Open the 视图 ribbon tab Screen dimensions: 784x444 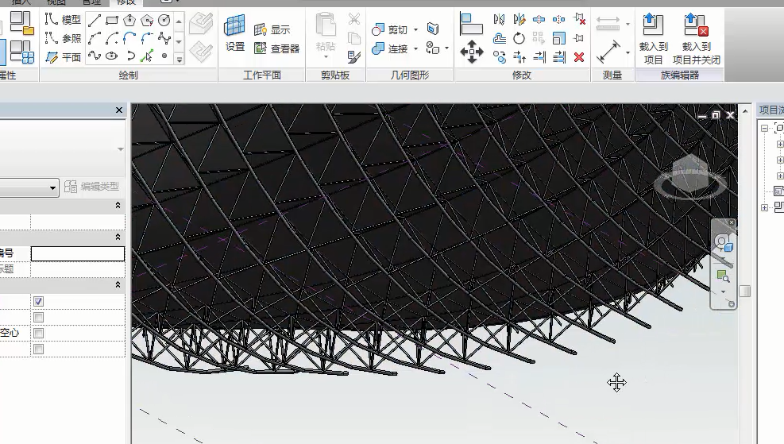(56, 2)
